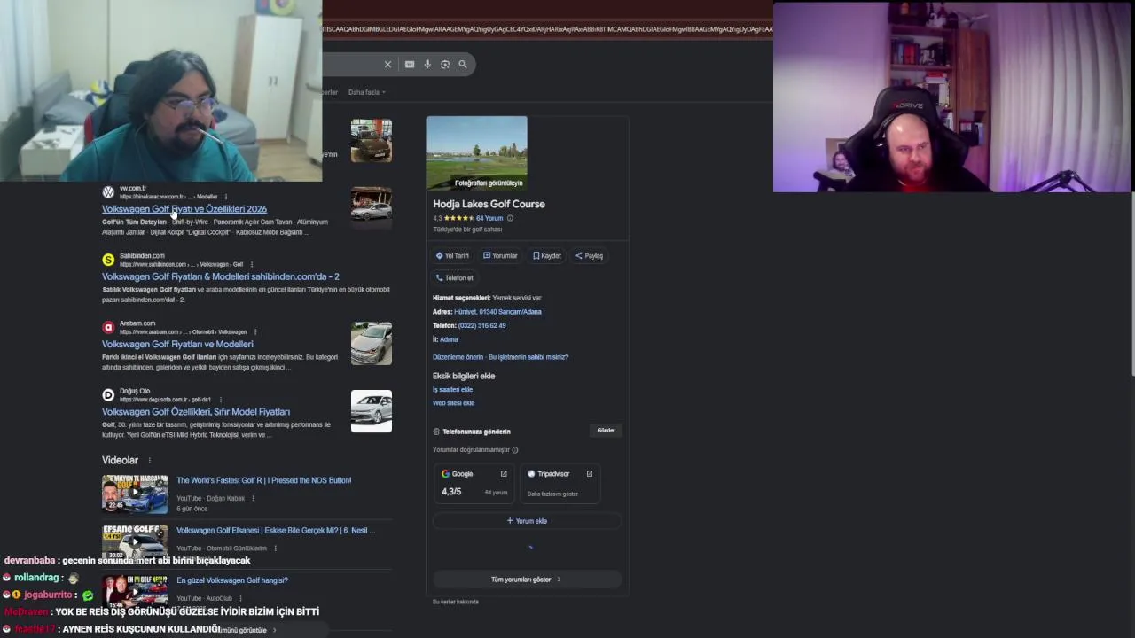1135x638 pixels.
Task: Click the magnifying glass search icon
Action: [463, 64]
